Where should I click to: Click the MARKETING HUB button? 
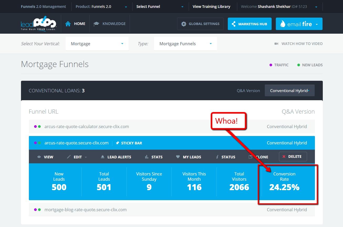coord(250,24)
